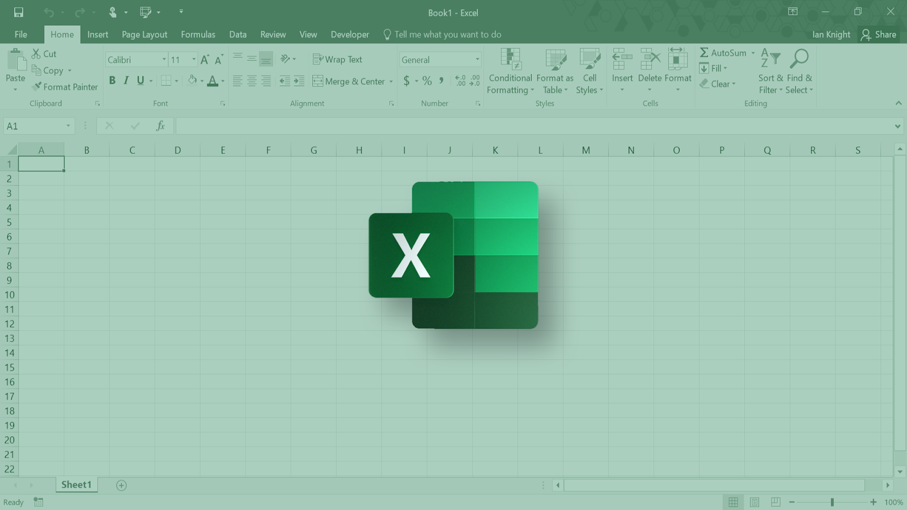
Task: Click the Tell me what you want to do box
Action: [x=442, y=35]
